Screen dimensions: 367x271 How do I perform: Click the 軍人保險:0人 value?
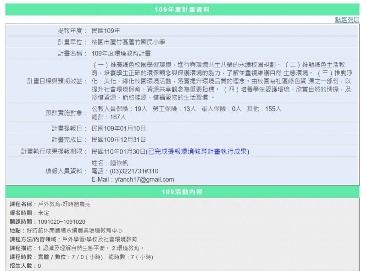[221, 109]
